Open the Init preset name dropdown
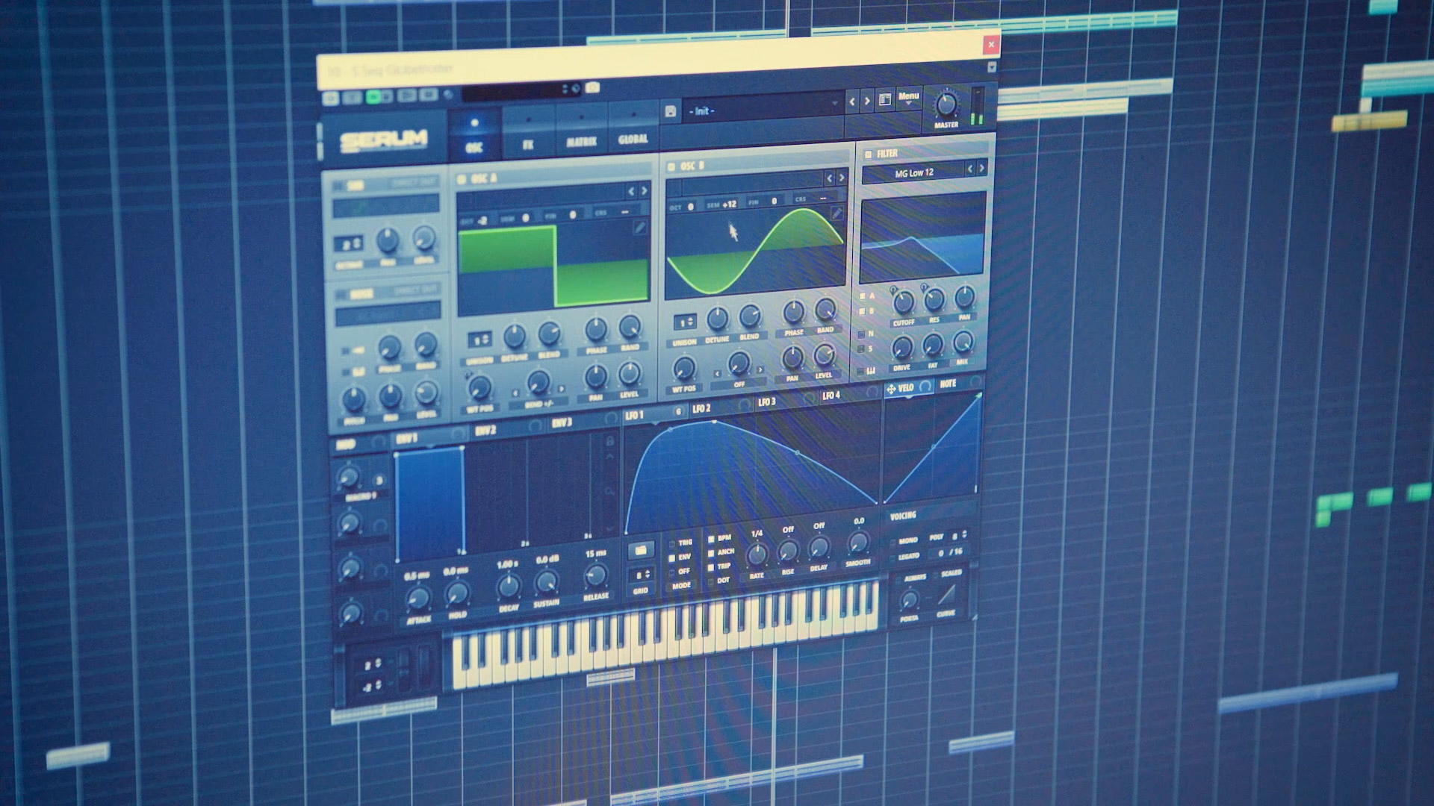The image size is (1434, 806). tap(762, 110)
